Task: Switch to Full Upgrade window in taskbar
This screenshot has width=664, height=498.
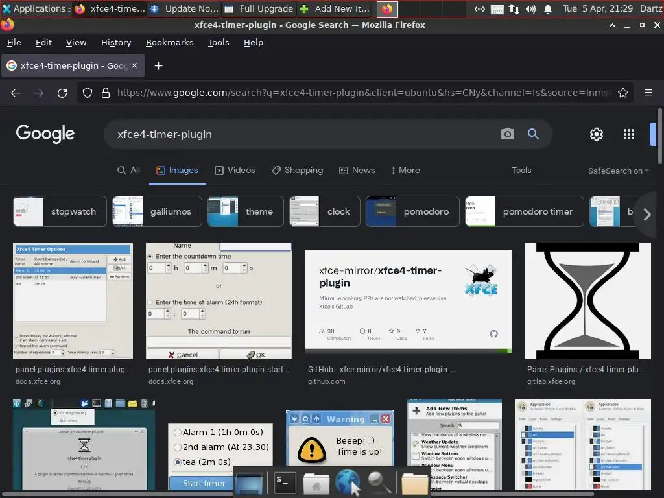Action: [259, 8]
